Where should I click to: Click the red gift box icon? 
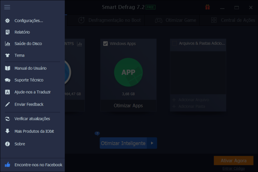click(x=208, y=7)
